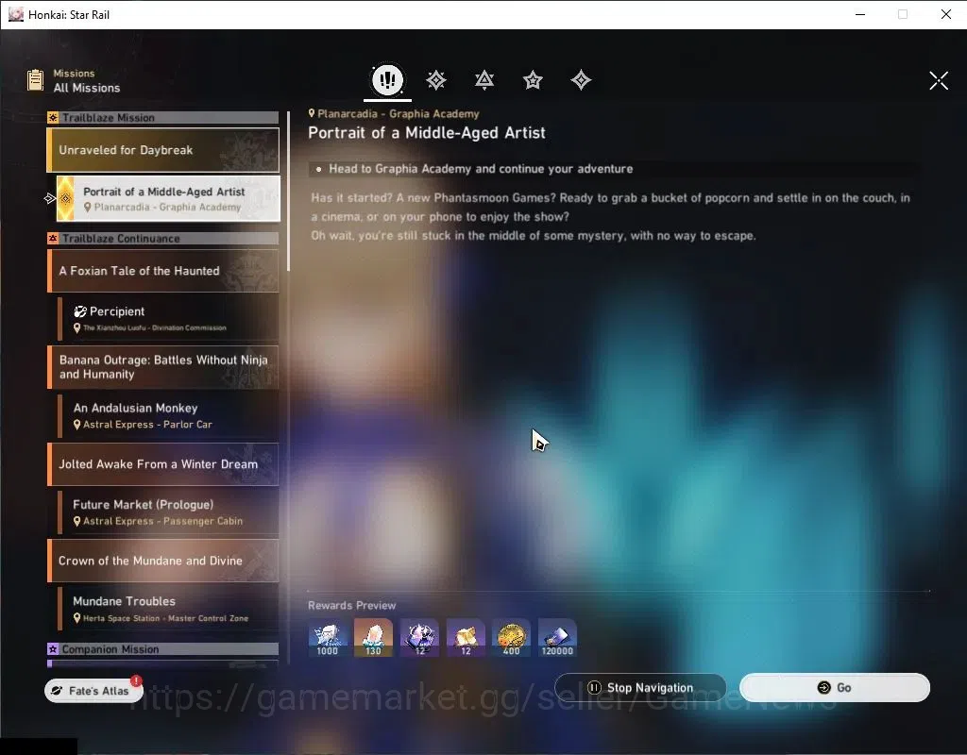Click the Stop Navigation button
This screenshot has width=967, height=755.
(x=640, y=688)
